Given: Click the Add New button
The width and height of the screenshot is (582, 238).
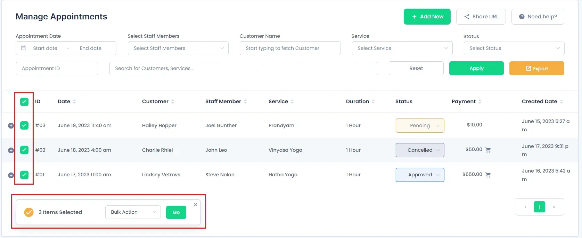Looking at the screenshot, I should [427, 17].
